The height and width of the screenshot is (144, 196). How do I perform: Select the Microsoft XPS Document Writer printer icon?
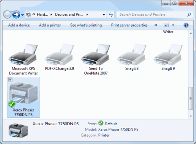point(23,54)
